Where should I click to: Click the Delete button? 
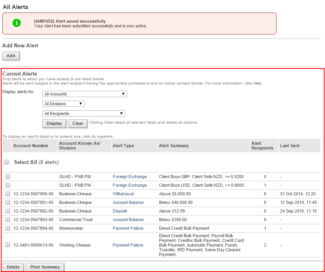[x=13, y=267]
